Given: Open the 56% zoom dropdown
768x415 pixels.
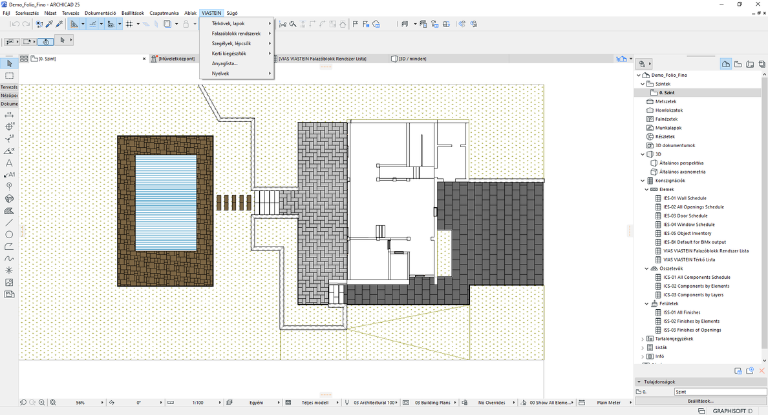Looking at the screenshot, I should (80, 403).
